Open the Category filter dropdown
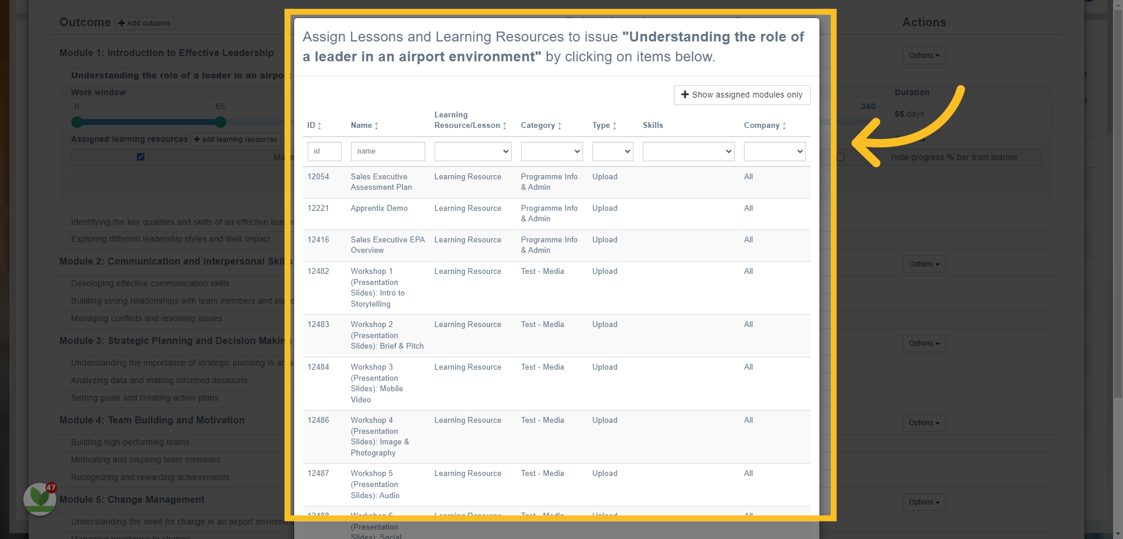 [552, 151]
